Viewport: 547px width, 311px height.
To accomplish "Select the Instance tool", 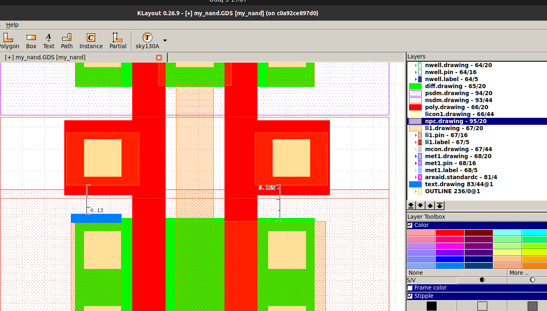I will tap(91, 41).
